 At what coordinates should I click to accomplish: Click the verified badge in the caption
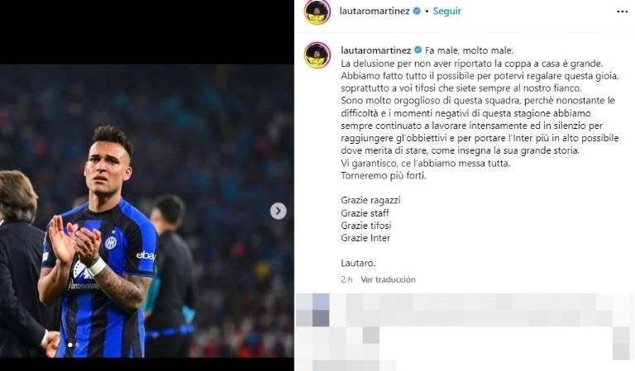click(418, 50)
